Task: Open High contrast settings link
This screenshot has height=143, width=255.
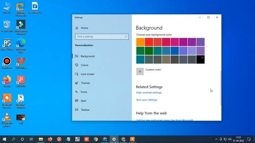Action: (x=149, y=93)
